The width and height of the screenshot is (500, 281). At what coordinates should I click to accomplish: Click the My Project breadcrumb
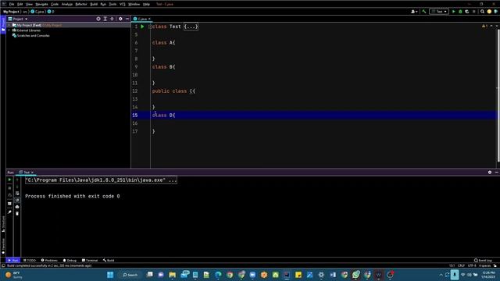pyautogui.click(x=11, y=12)
